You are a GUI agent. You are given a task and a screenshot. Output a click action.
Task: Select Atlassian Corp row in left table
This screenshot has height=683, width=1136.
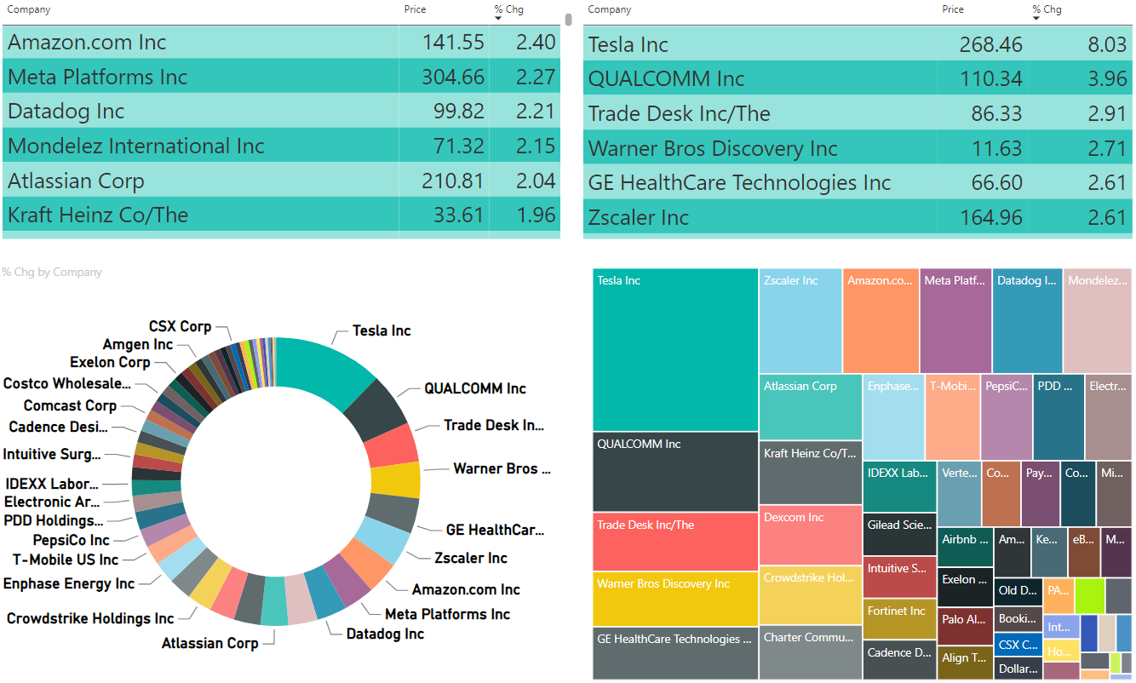pos(282,181)
